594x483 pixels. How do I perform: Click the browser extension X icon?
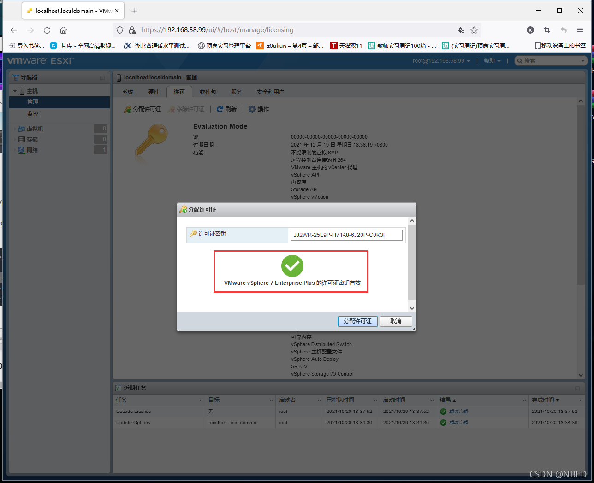tap(530, 30)
